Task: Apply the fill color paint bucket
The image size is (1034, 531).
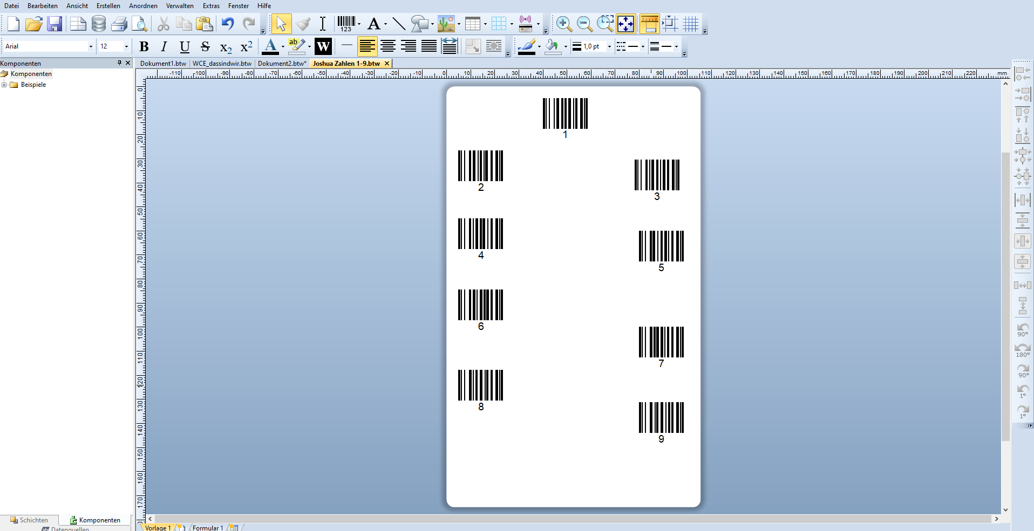Action: [x=552, y=47]
